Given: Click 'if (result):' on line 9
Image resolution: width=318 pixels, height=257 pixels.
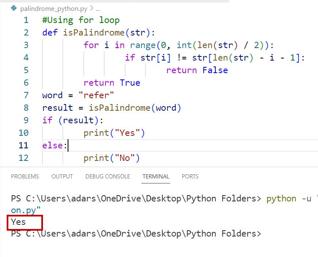Looking at the screenshot, I should [73, 120].
